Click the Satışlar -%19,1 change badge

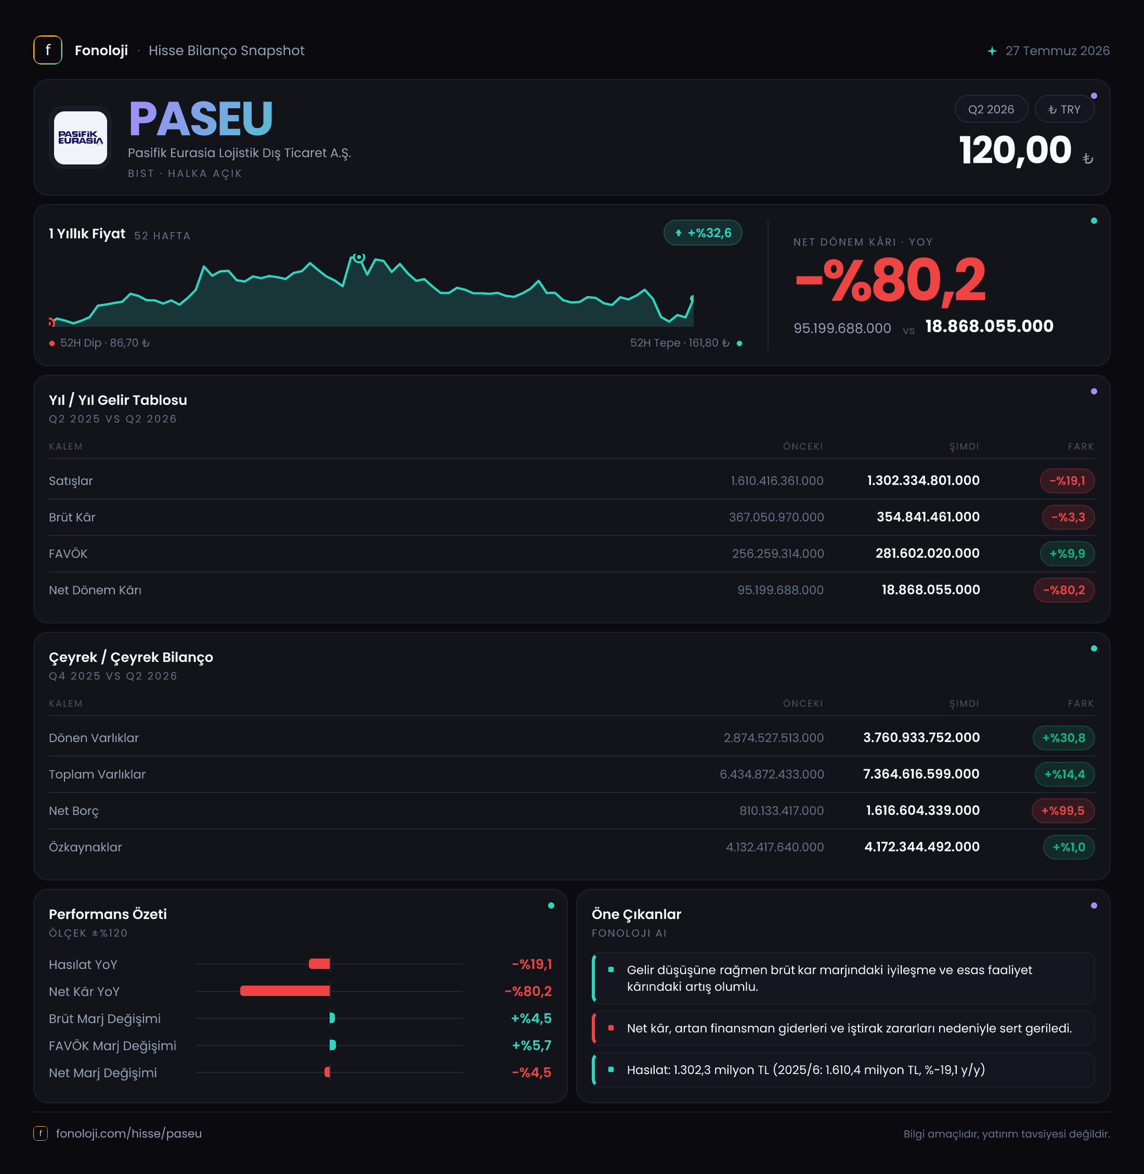point(1067,480)
